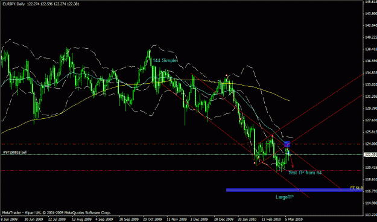Click the '11 Feb 2010' date label
The width and height of the screenshot is (377, 222).
[271, 220]
